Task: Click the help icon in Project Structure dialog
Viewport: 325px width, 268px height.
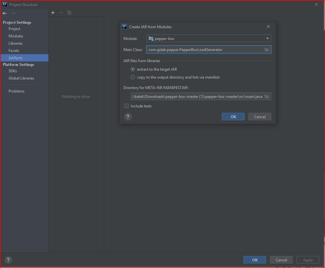Action: pos(8,260)
